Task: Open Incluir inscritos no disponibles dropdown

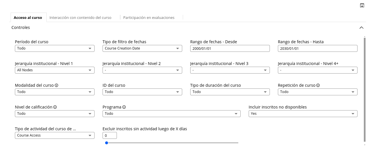Action: coord(303,114)
